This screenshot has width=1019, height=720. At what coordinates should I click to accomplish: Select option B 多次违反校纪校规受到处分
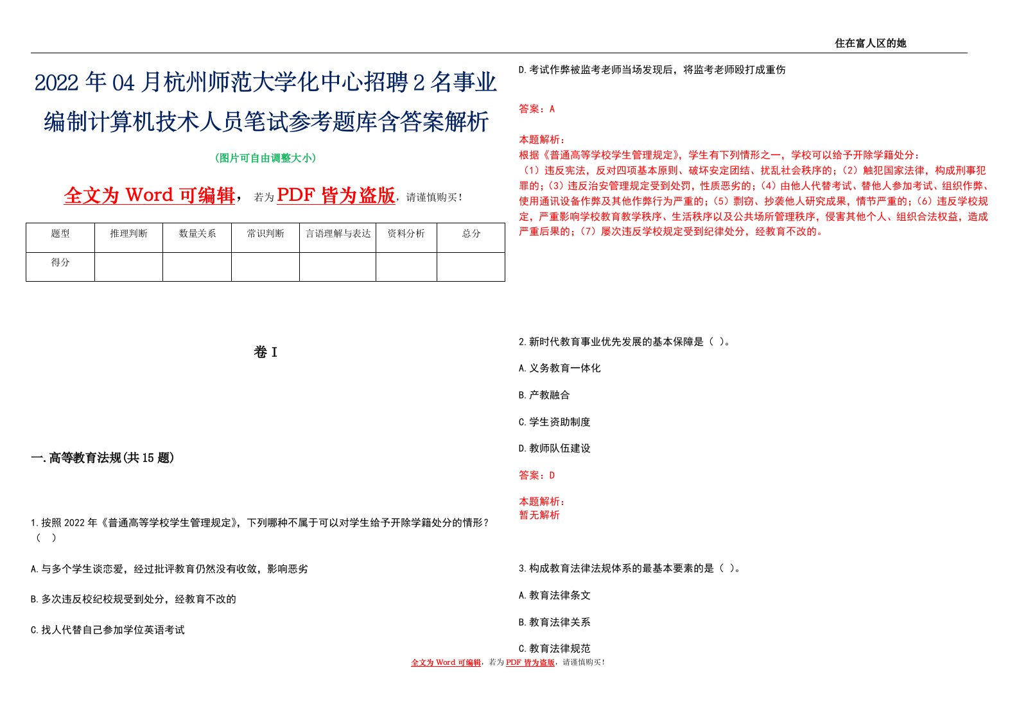point(134,599)
